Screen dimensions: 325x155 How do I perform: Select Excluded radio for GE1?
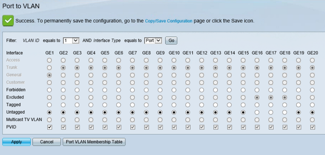49,97
